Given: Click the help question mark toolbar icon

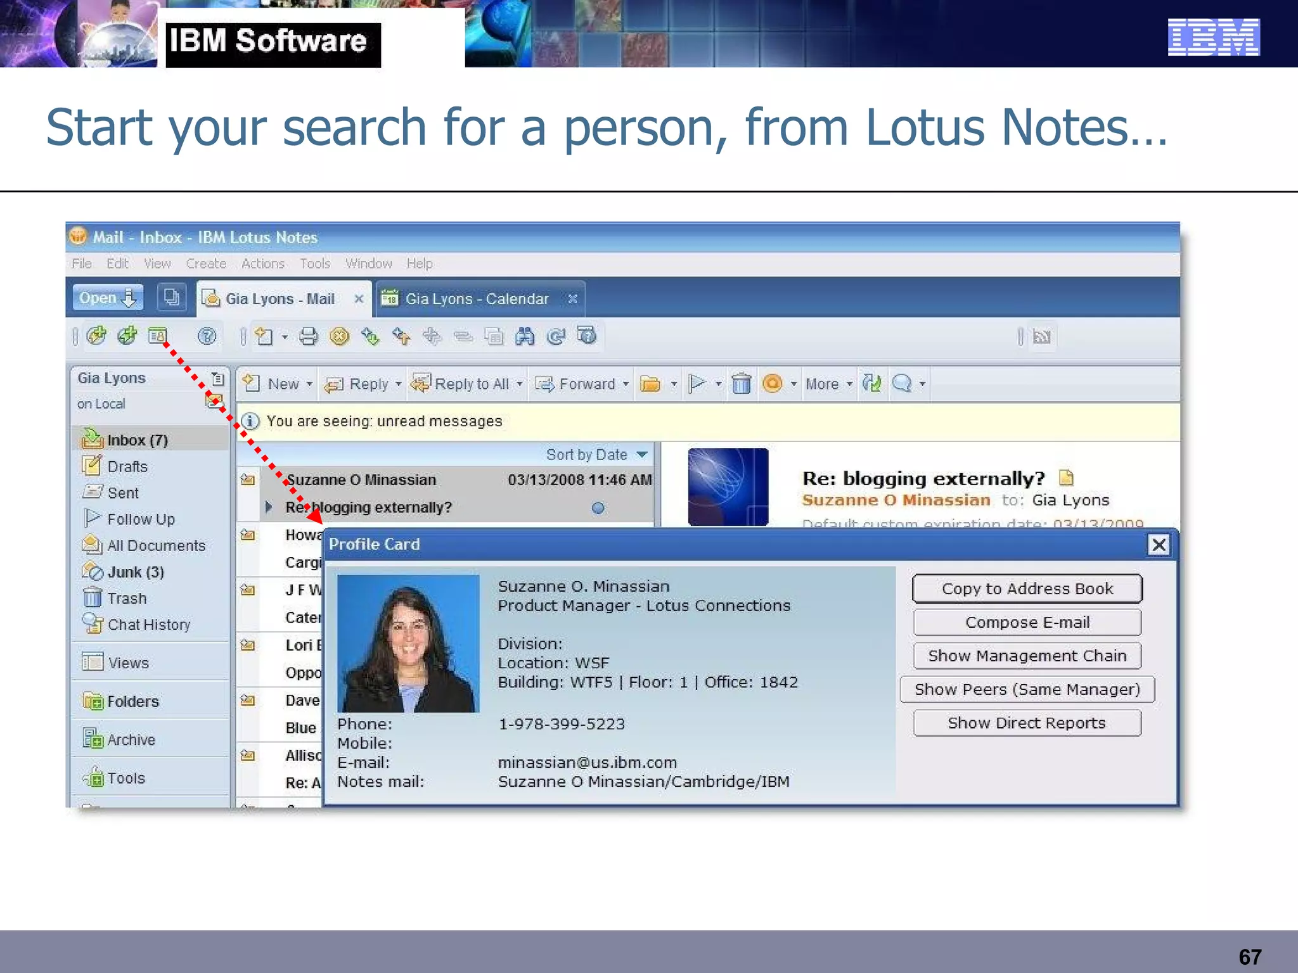Looking at the screenshot, I should [x=207, y=336].
